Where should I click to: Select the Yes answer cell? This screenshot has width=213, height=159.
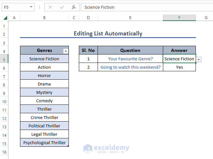pos(179,67)
